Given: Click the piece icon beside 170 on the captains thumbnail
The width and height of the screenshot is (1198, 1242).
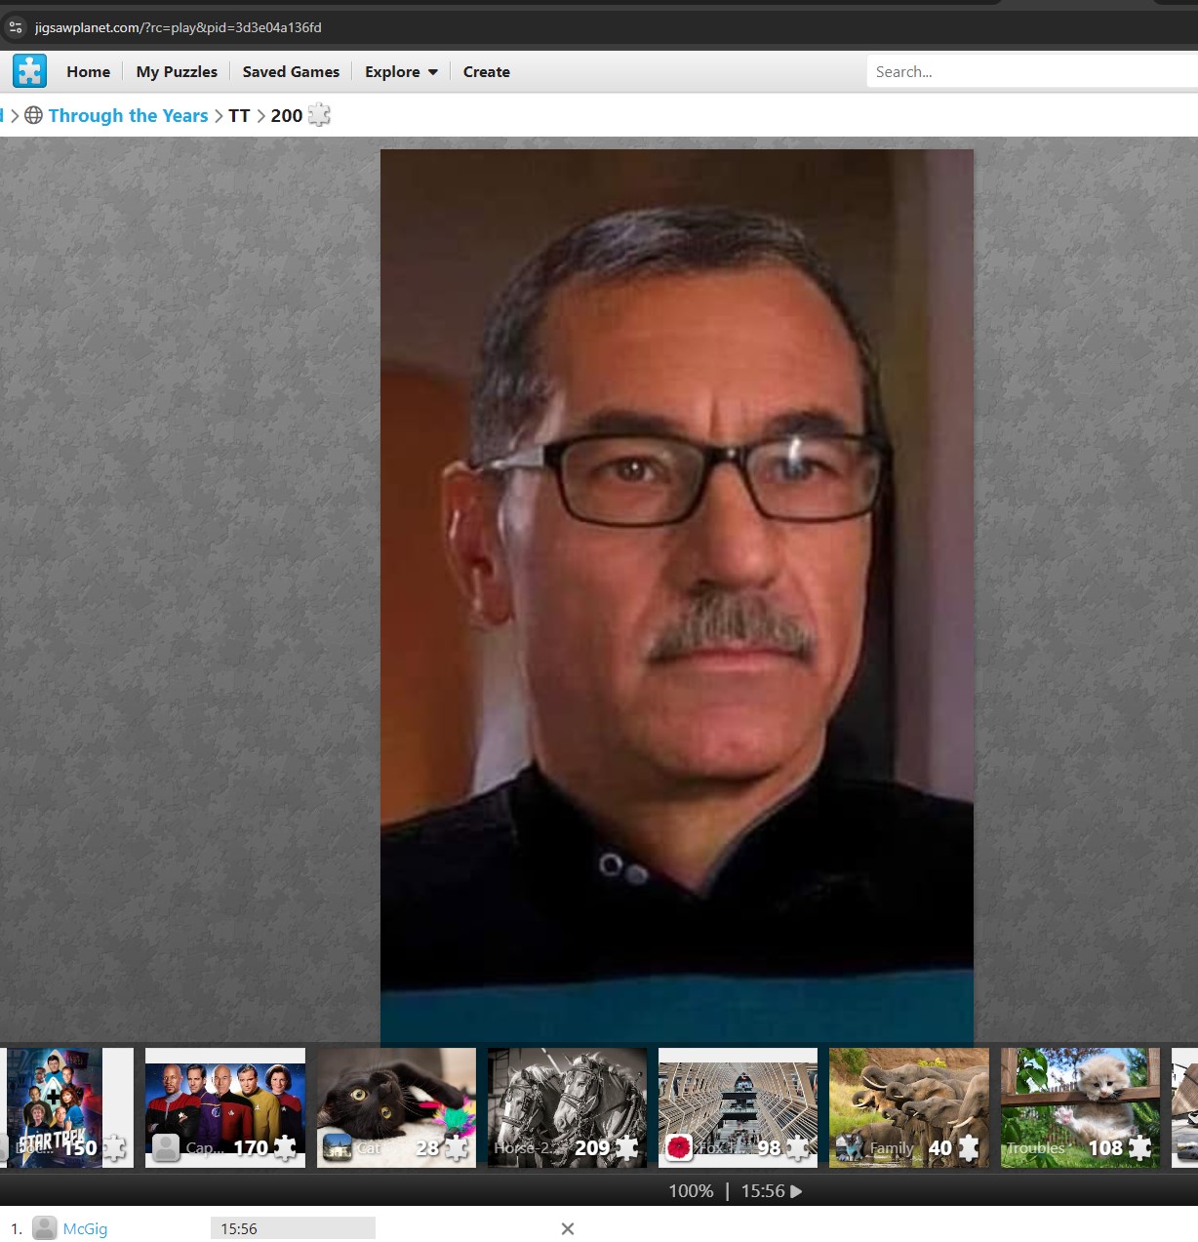Looking at the screenshot, I should pyautogui.click(x=285, y=1148).
